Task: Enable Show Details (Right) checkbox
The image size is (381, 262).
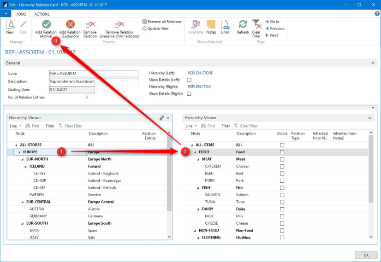Action: (x=189, y=93)
